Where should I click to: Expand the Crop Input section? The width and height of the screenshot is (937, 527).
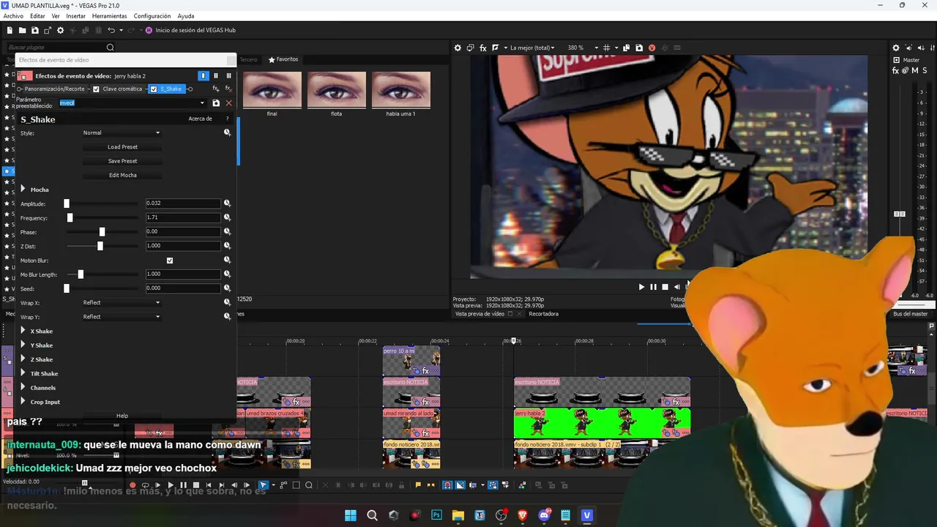click(23, 402)
